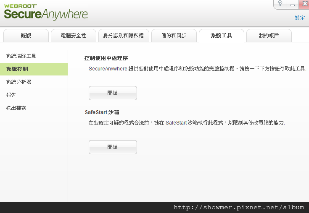Open the help question mark icon
309x213 pixels.
point(280,4)
